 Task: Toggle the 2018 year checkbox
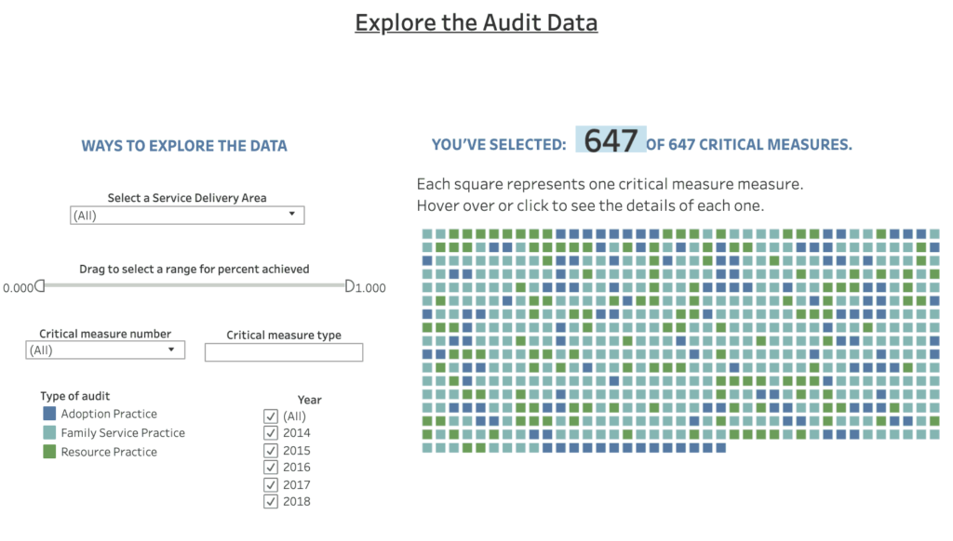271,502
